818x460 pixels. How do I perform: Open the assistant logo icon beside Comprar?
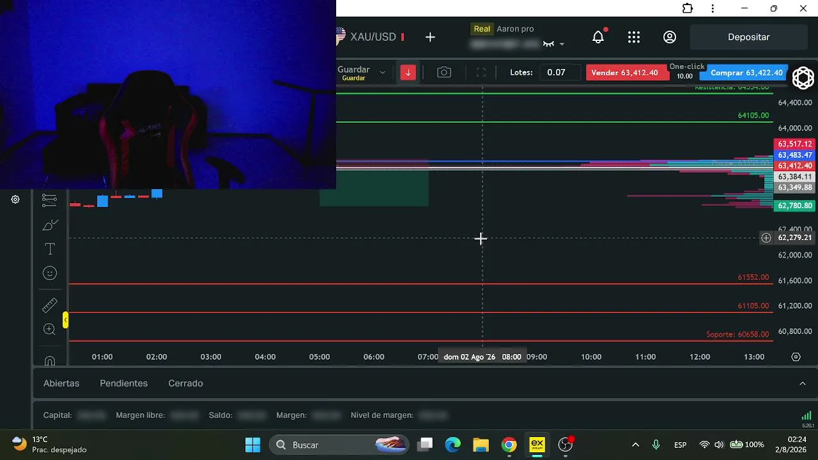(x=803, y=77)
